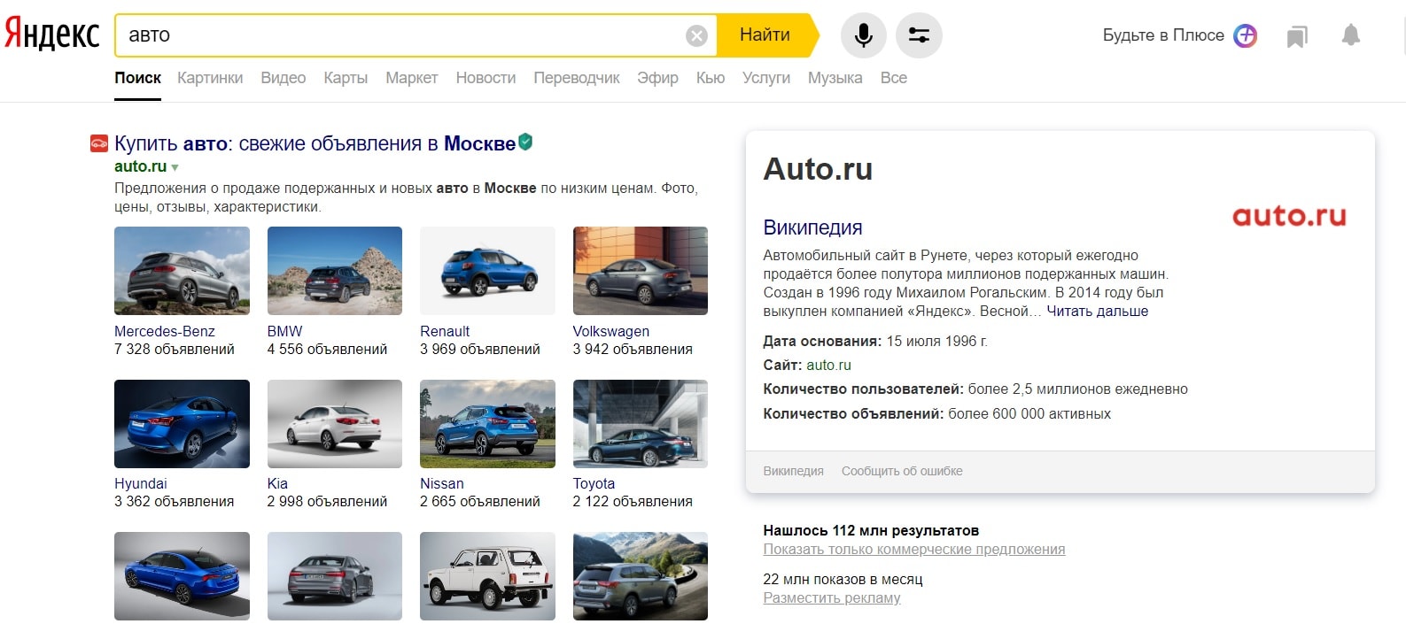This screenshot has width=1406, height=624.
Task: Open the Кью tab
Action: (711, 78)
